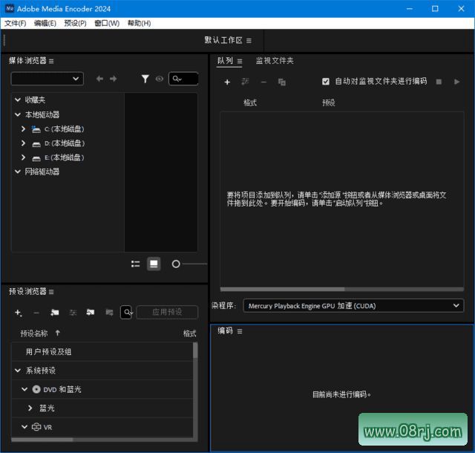Open the 默认工作区 workspace menu

pyautogui.click(x=249, y=41)
